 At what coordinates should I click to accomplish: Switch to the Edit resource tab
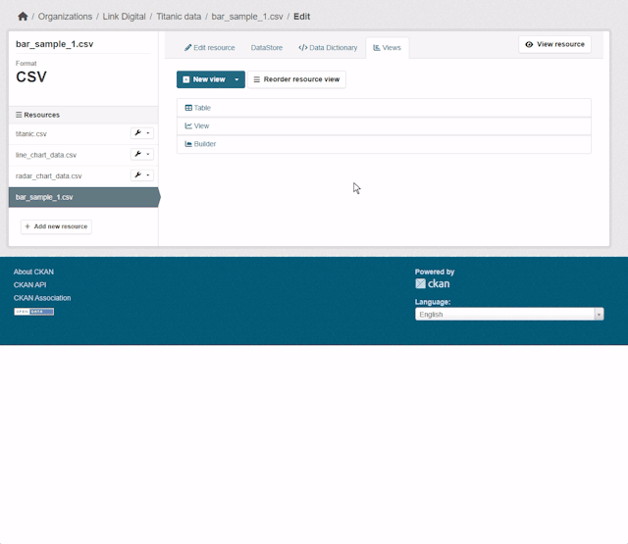coord(210,47)
